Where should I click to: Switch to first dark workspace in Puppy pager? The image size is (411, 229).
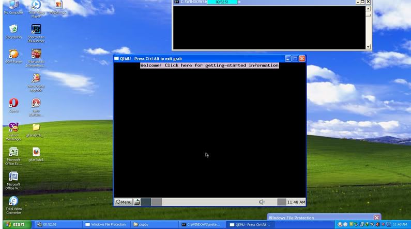pos(146,202)
